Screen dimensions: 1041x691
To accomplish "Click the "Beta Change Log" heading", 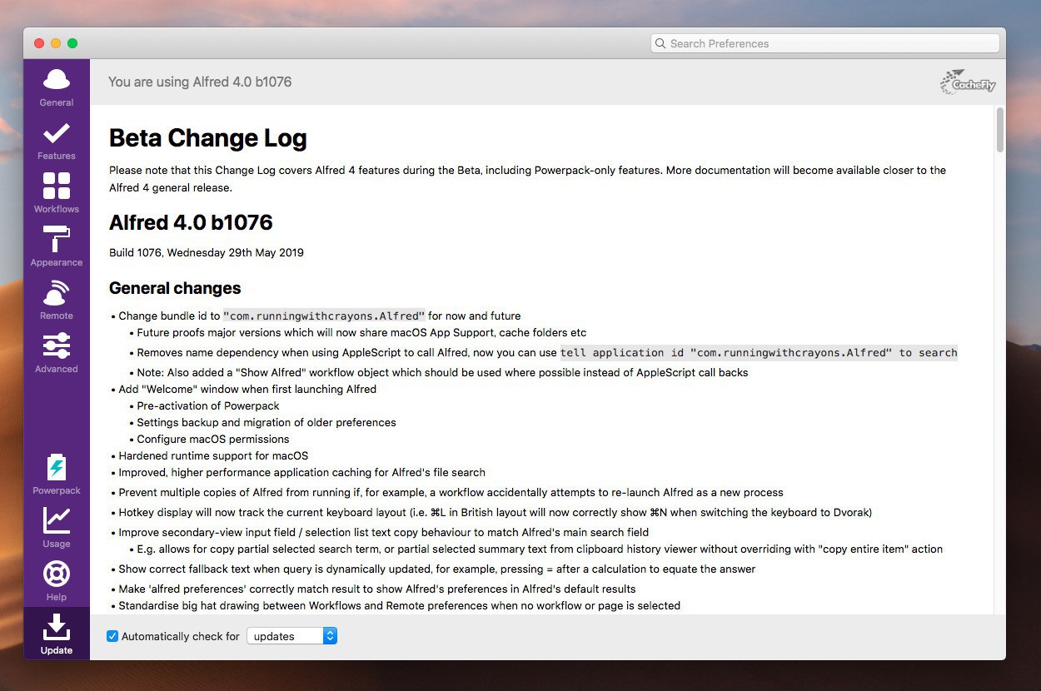I will (x=208, y=138).
